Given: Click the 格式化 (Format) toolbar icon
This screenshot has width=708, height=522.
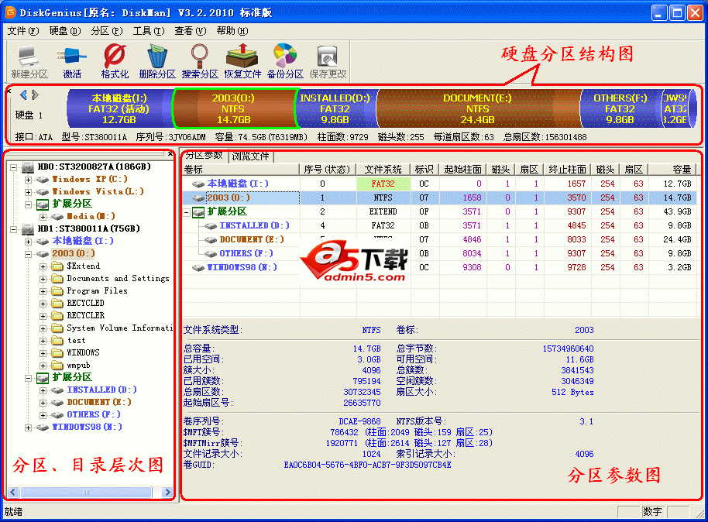Looking at the screenshot, I should point(115,57).
